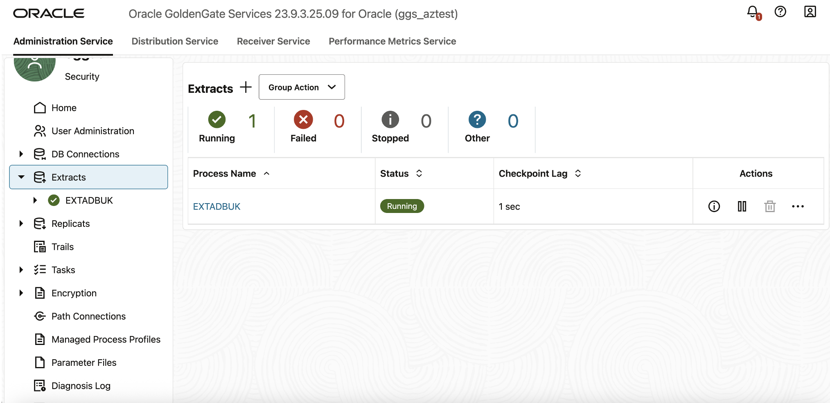830x403 pixels.
Task: Expand the DB Connections tree node
Action: (x=21, y=154)
